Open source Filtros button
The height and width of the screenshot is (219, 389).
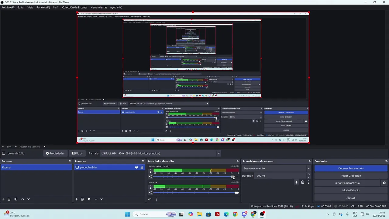click(x=77, y=153)
